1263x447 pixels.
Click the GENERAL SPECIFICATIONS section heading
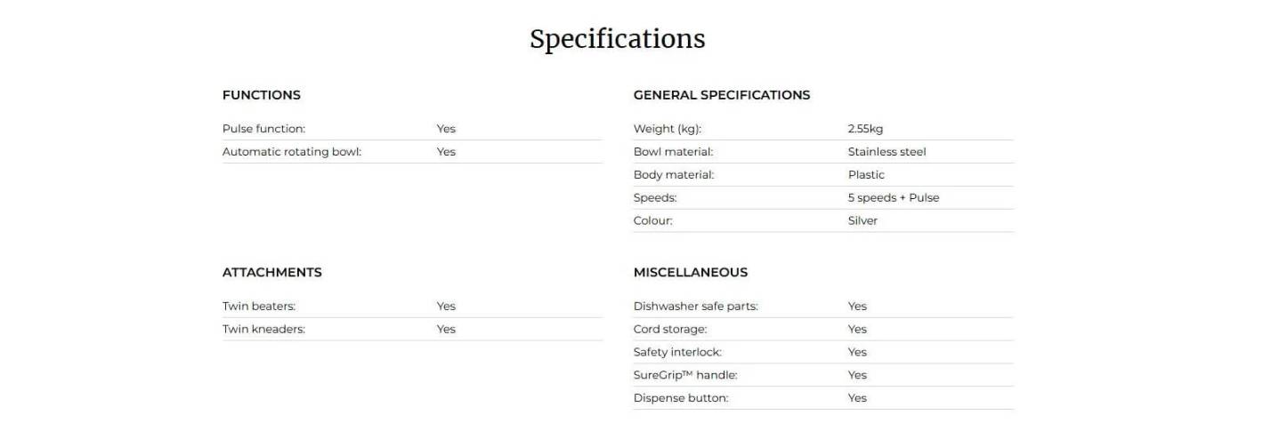[x=721, y=95]
